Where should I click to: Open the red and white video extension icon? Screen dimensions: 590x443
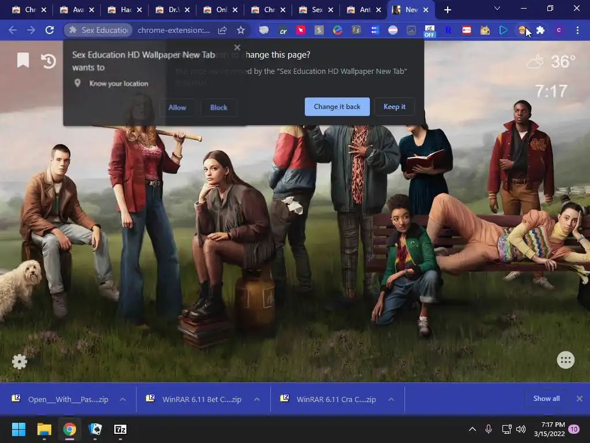click(x=467, y=30)
